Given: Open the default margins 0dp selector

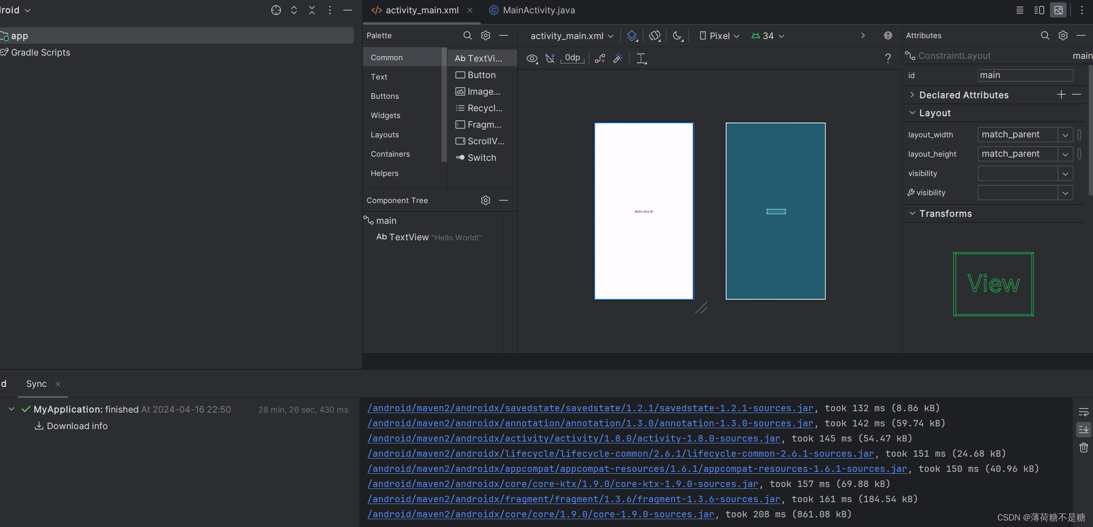Looking at the screenshot, I should click(x=572, y=58).
